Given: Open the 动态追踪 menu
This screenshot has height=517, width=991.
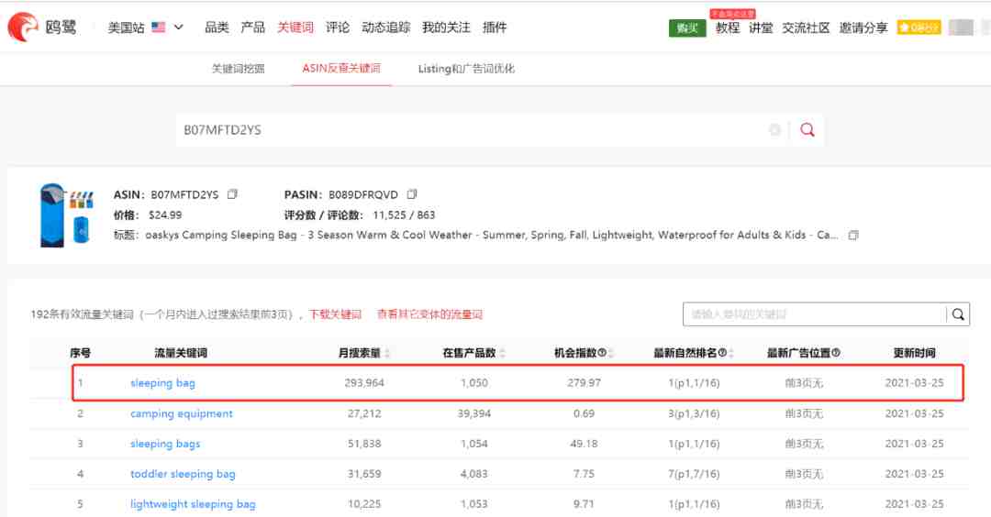Looking at the screenshot, I should point(385,27).
